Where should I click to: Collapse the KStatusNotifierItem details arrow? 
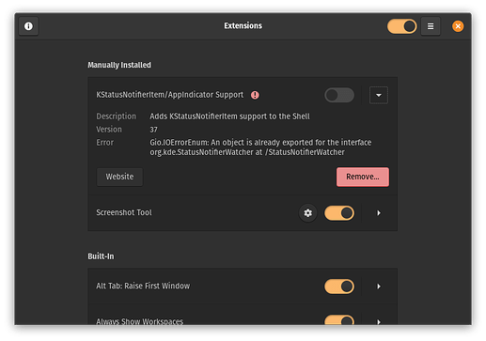379,95
